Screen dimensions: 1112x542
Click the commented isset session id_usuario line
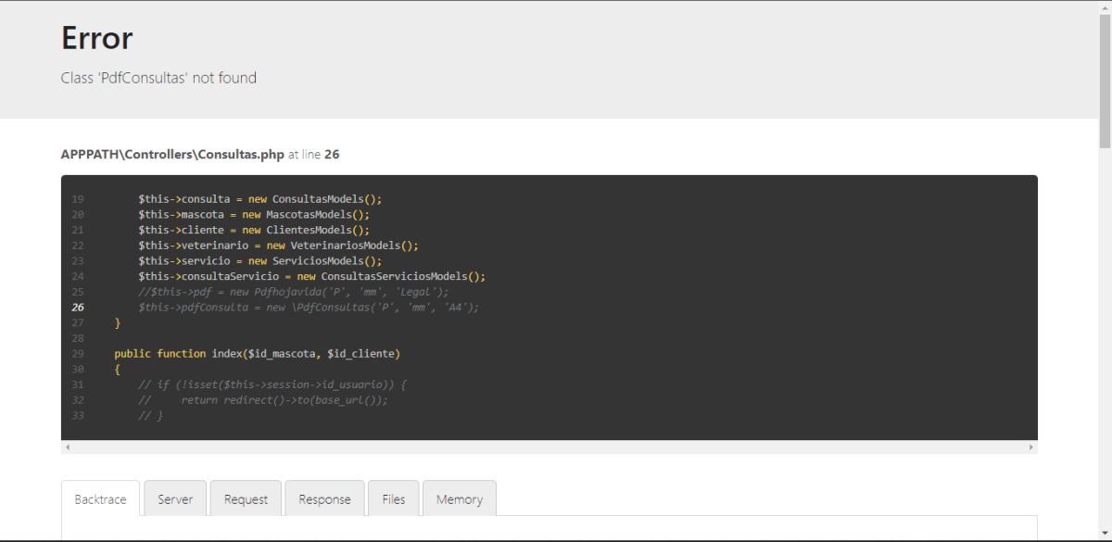(272, 384)
